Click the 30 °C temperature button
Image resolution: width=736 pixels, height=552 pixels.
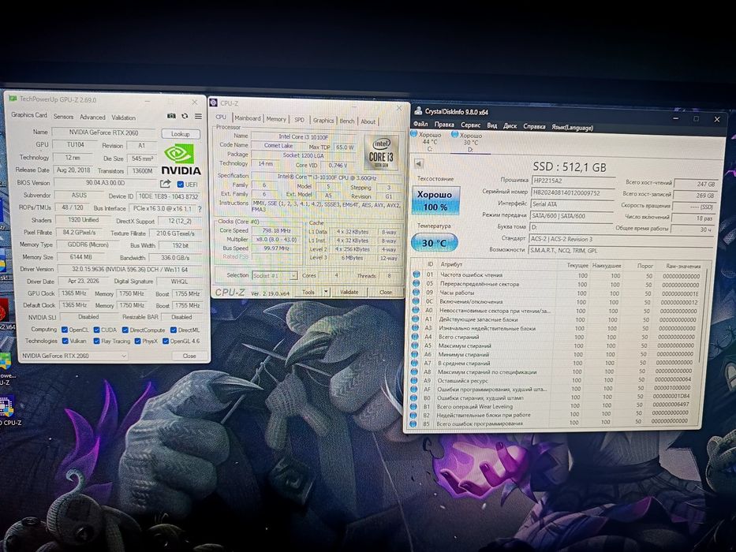(434, 243)
